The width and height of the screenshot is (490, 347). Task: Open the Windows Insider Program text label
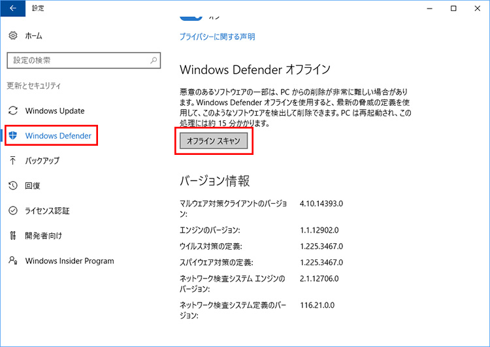click(x=69, y=261)
